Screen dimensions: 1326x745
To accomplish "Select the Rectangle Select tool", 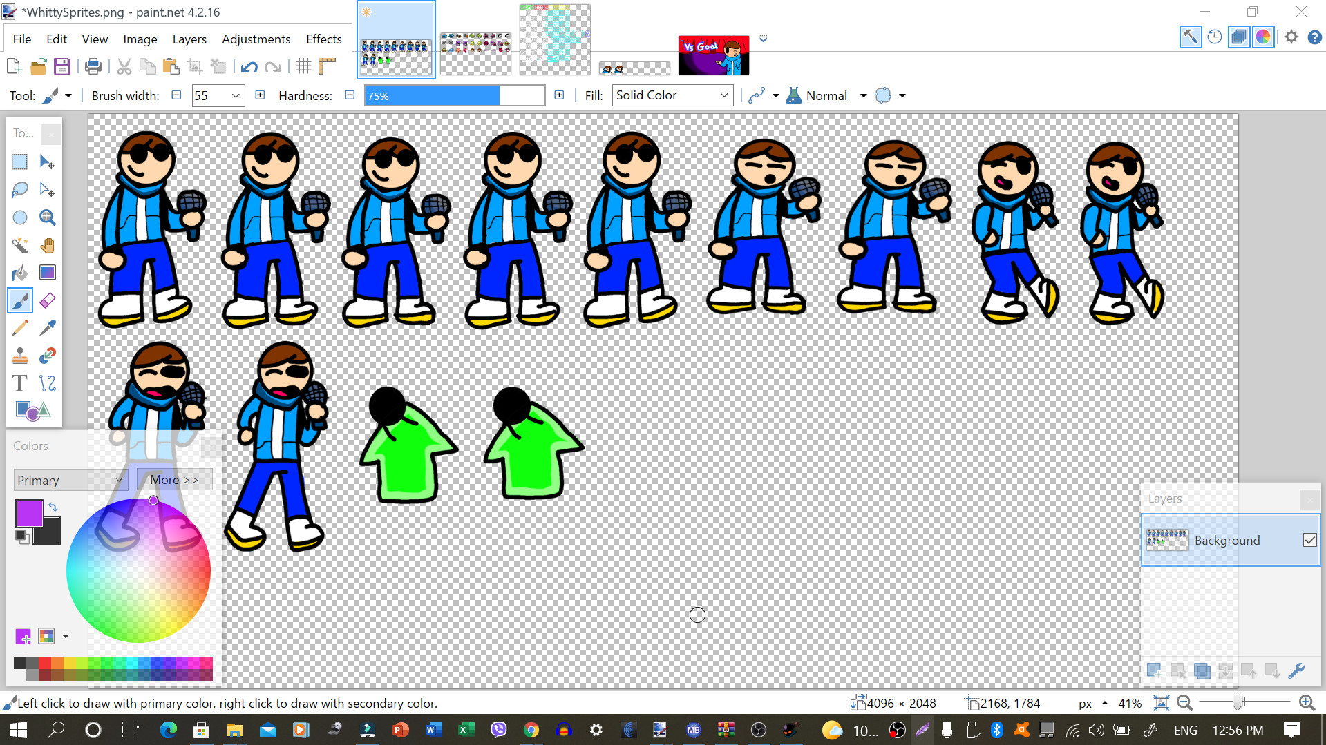I will tap(19, 162).
